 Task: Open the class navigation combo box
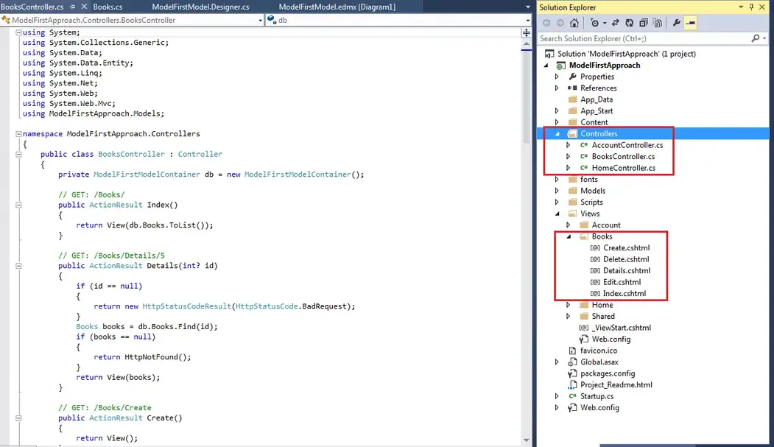[133, 20]
